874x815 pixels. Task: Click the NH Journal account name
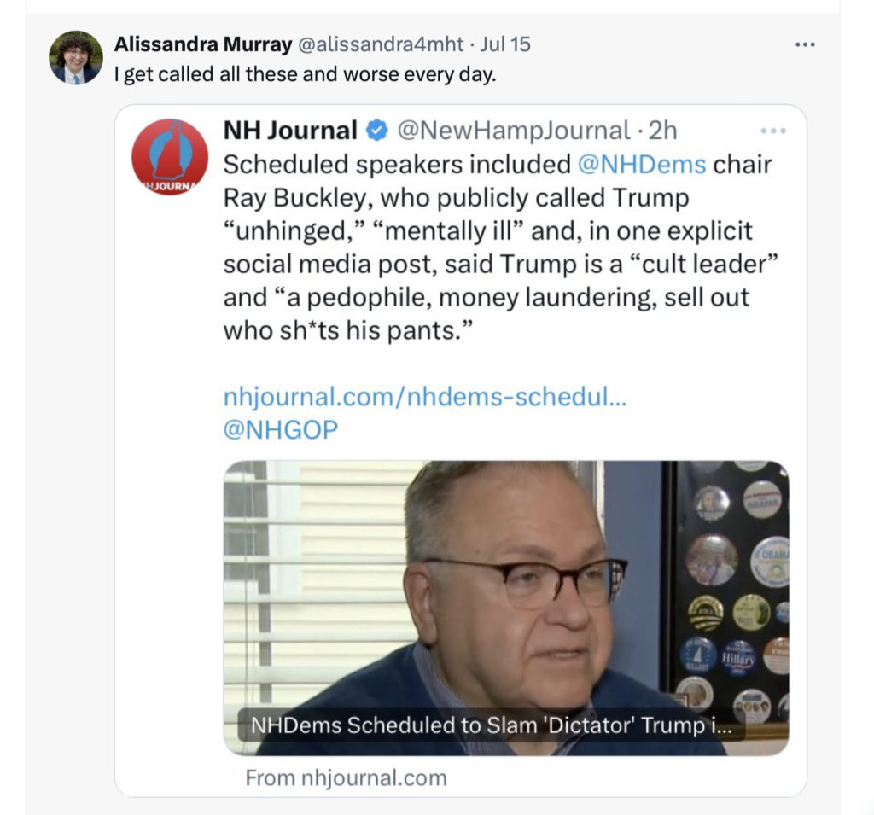click(290, 131)
